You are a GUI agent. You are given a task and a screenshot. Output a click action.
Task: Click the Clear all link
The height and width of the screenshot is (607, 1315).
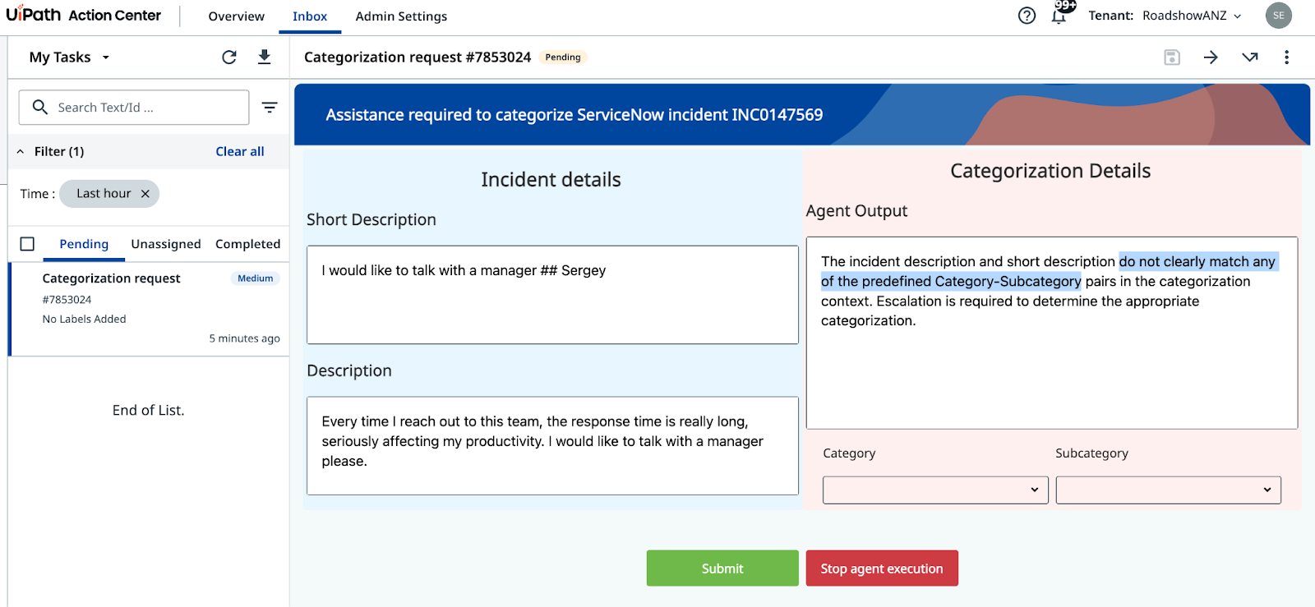click(x=240, y=151)
